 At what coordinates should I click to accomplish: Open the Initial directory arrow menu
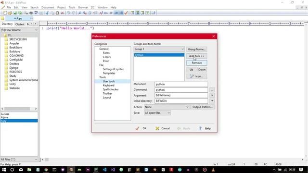click(x=212, y=101)
